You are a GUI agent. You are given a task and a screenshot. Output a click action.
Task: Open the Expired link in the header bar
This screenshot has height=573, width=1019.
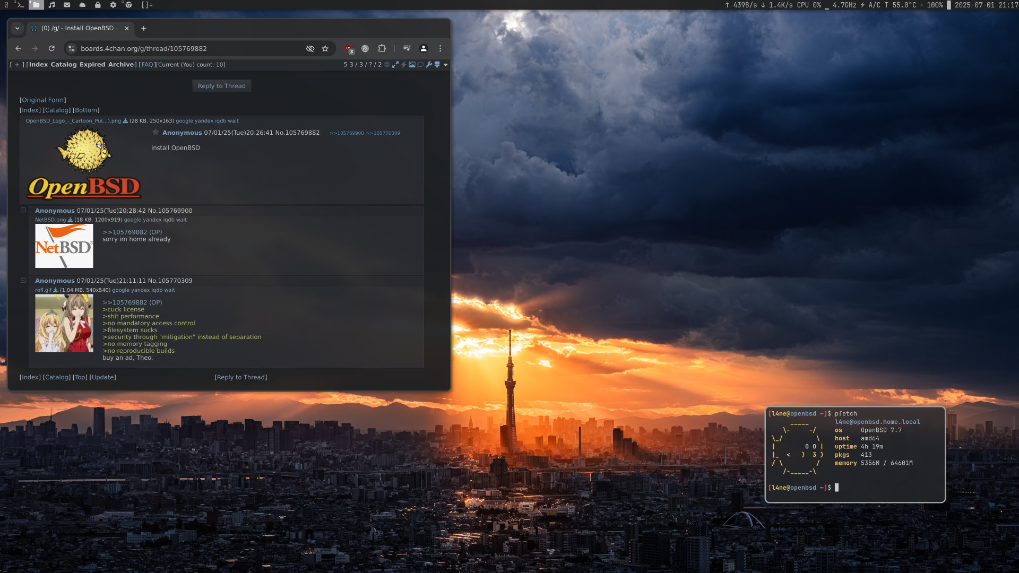click(x=92, y=65)
